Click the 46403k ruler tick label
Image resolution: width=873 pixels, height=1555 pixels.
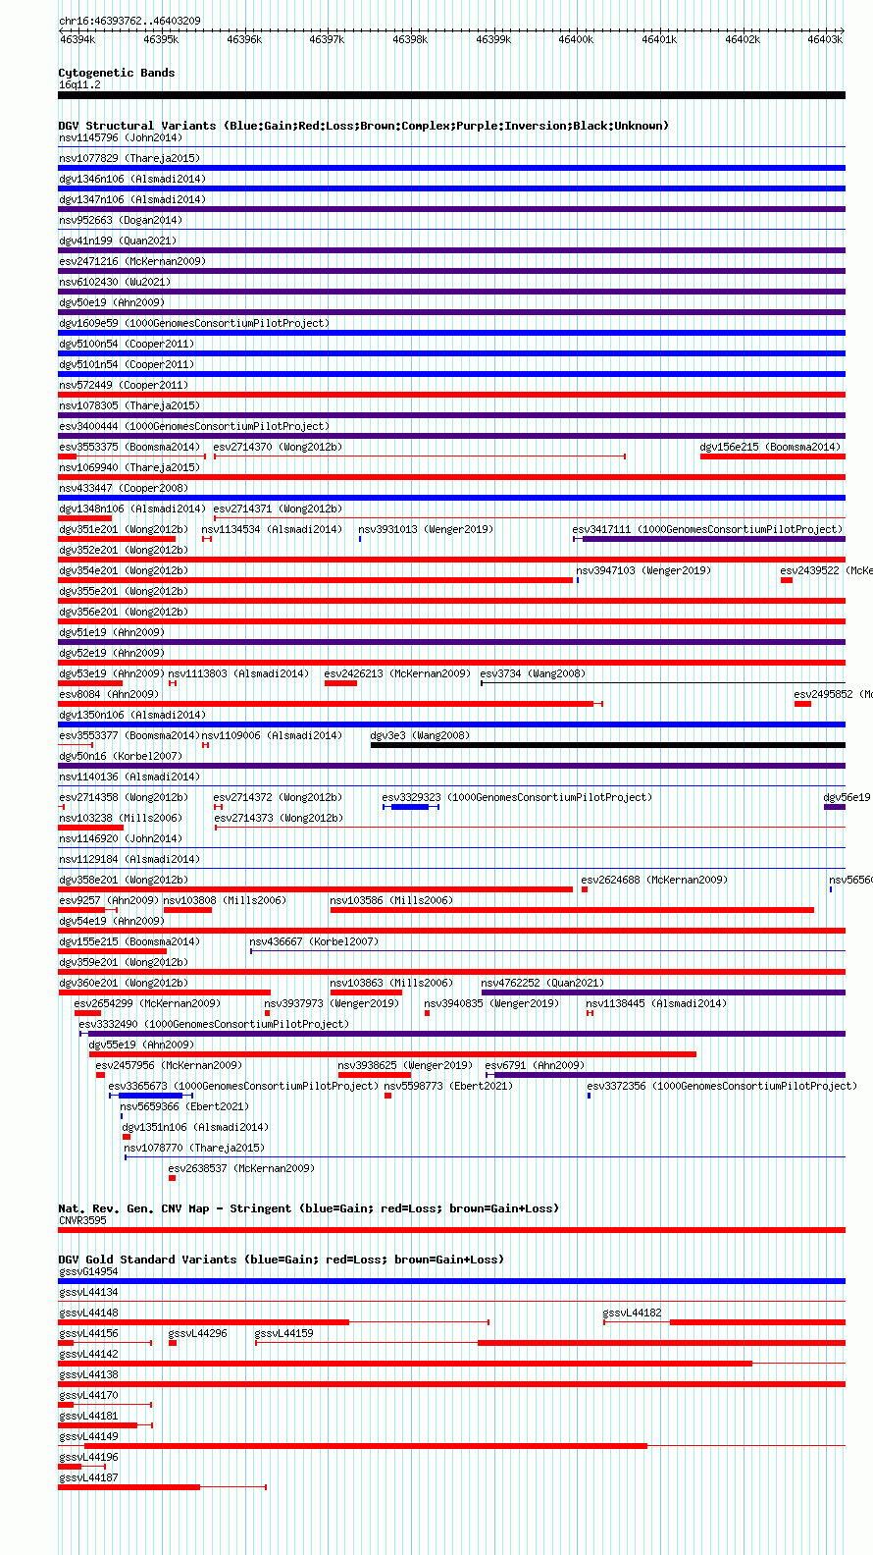[x=825, y=39]
